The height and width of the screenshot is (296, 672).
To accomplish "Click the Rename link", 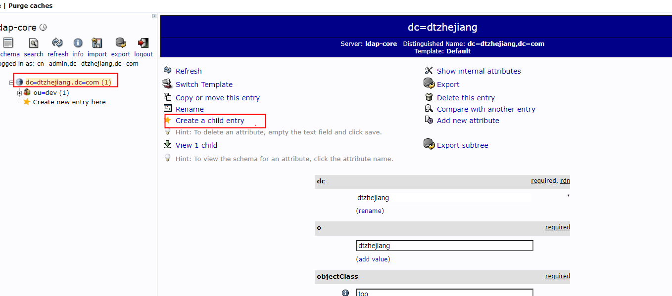I will [x=190, y=109].
